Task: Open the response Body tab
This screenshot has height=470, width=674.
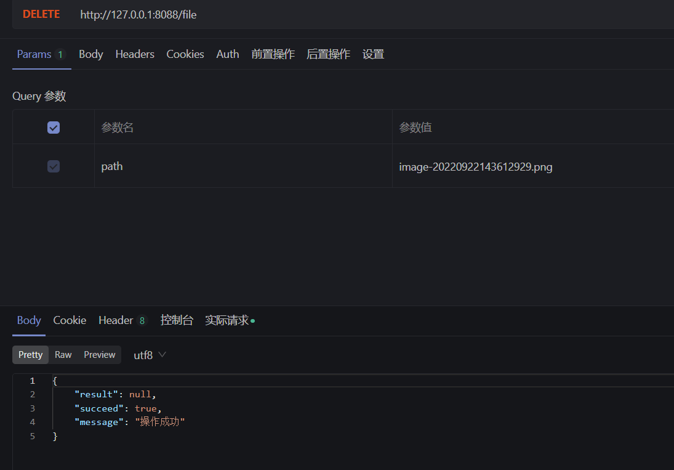Action: (28, 320)
